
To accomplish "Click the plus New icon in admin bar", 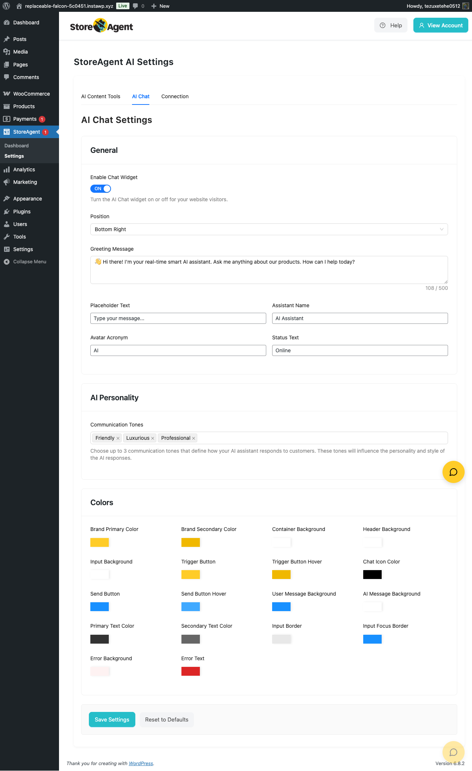I will click(154, 6).
